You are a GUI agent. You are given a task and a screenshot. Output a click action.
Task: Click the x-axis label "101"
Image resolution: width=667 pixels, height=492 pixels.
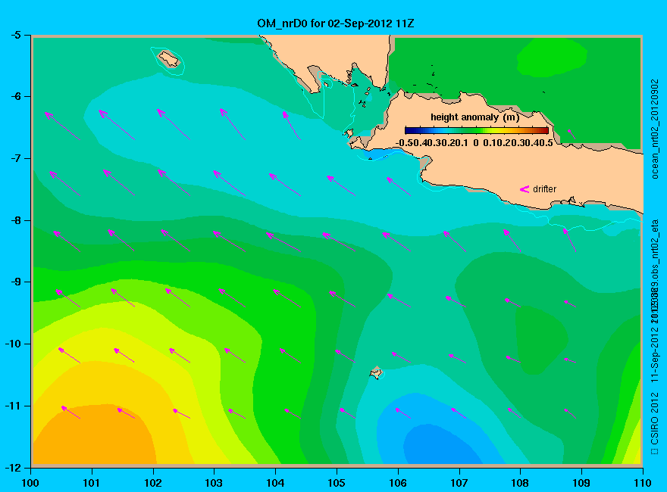tap(92, 483)
